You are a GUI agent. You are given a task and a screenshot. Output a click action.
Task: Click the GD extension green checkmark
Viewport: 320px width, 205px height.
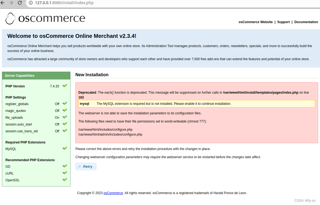(65, 166)
